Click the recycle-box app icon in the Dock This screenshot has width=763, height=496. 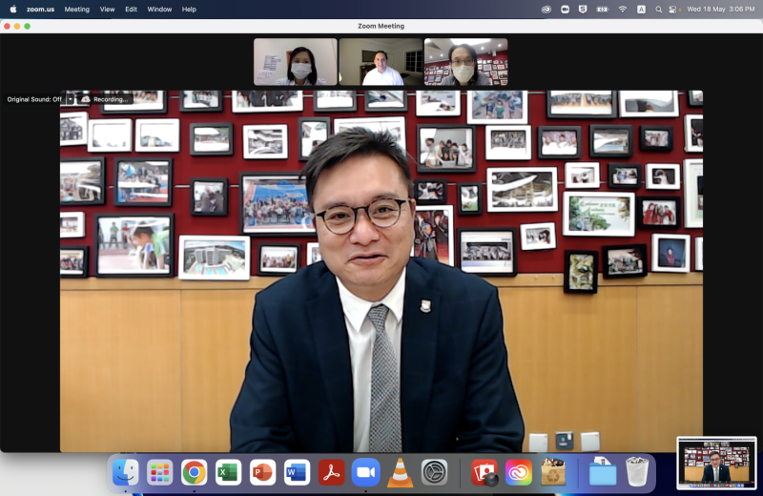[553, 472]
